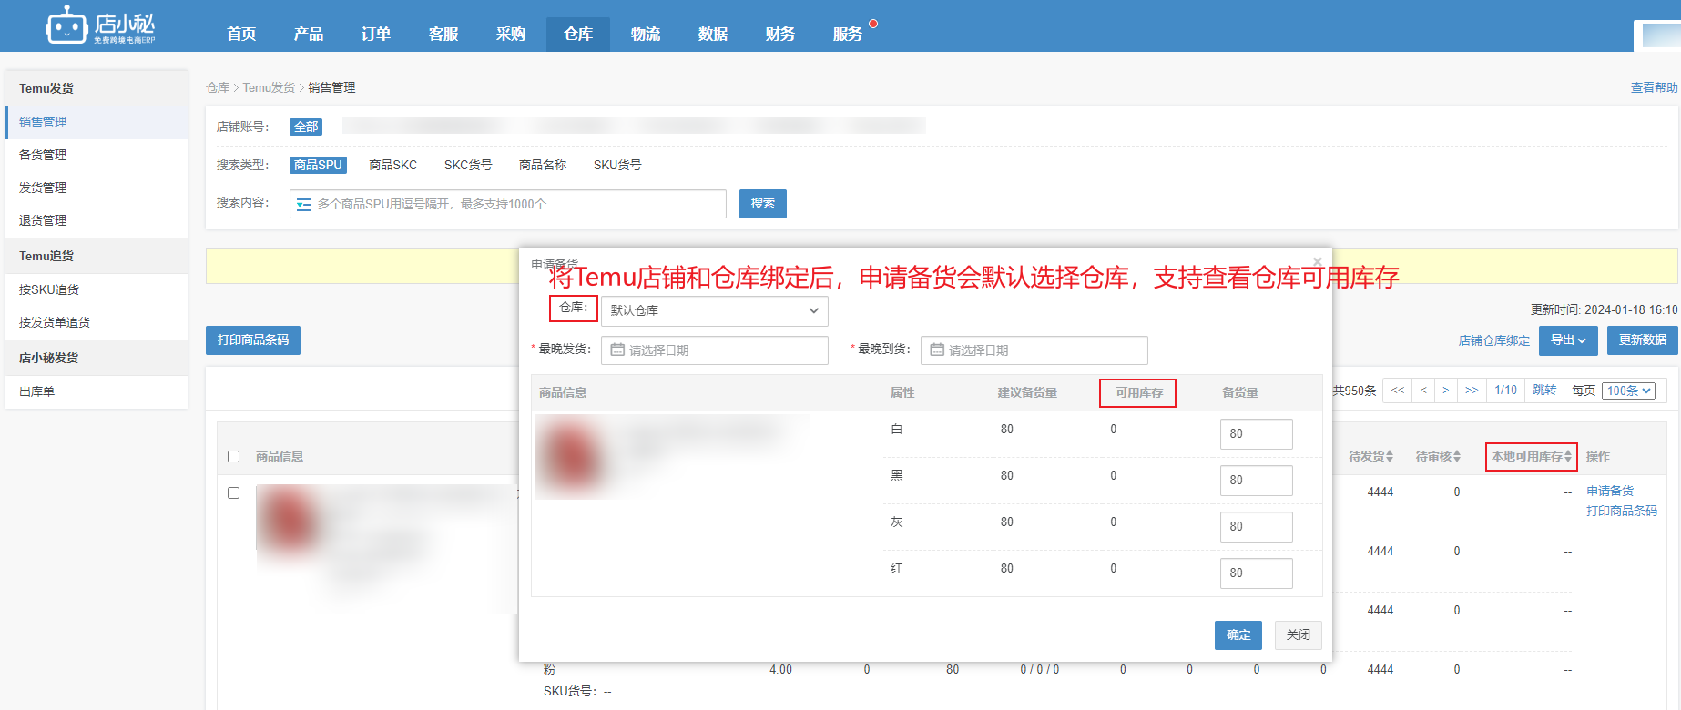Click the 最晚到货 date field
The height and width of the screenshot is (710, 1681).
click(x=1034, y=350)
